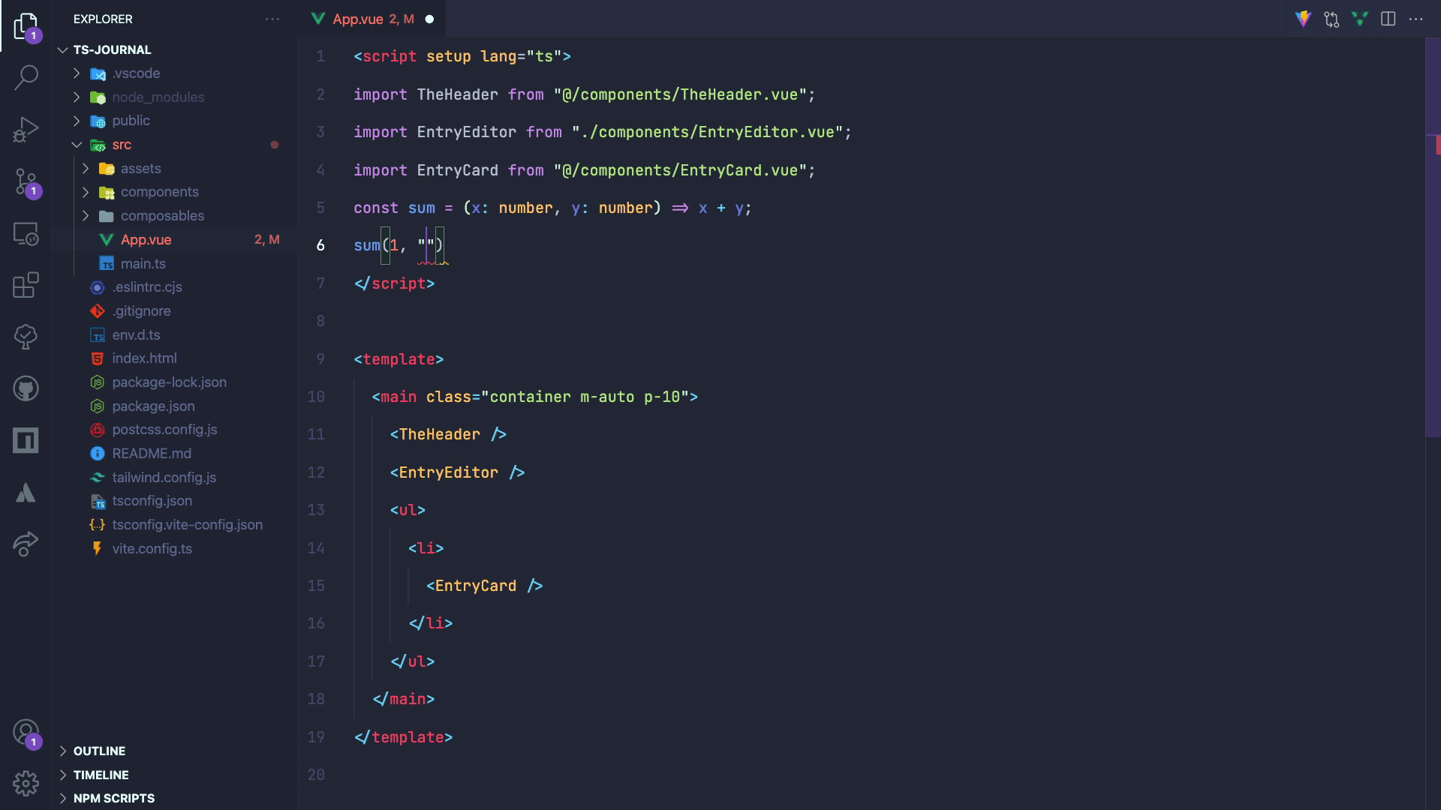Open package-lock.json file
Viewport: 1441px width, 810px height.
pyautogui.click(x=175, y=382)
